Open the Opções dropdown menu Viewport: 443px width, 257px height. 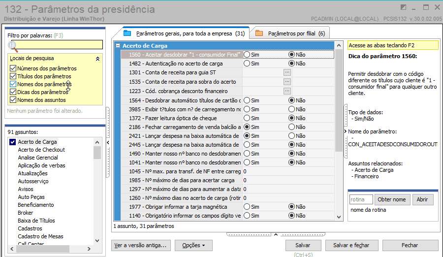(x=193, y=245)
